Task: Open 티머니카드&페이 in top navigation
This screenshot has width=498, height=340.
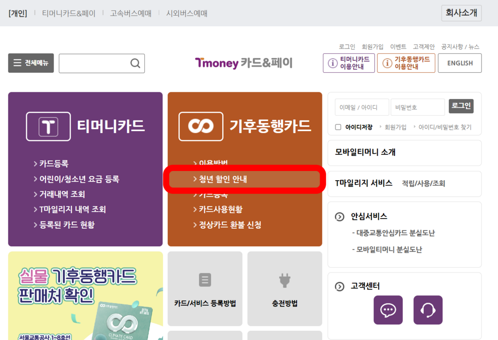Action: pyautogui.click(x=69, y=13)
